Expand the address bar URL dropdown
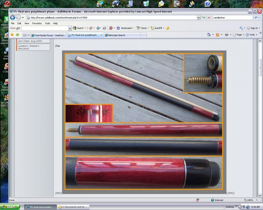This screenshot has height=210, width=263. click(199, 18)
